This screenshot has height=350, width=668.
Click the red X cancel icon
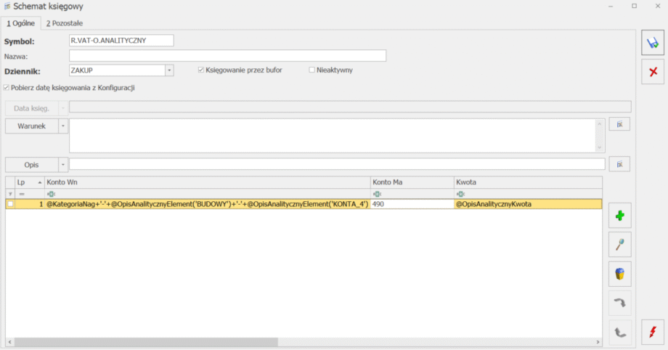click(653, 71)
